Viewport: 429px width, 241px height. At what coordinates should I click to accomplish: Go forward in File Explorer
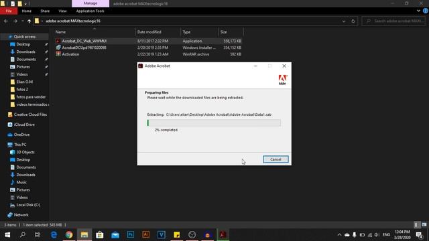pos(15,21)
